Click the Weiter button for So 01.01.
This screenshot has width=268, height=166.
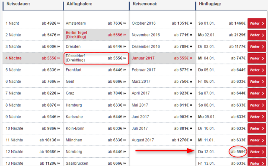pyautogui.click(x=257, y=23)
